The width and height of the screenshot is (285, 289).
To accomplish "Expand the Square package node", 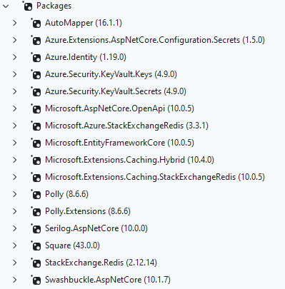I will click(15, 245).
